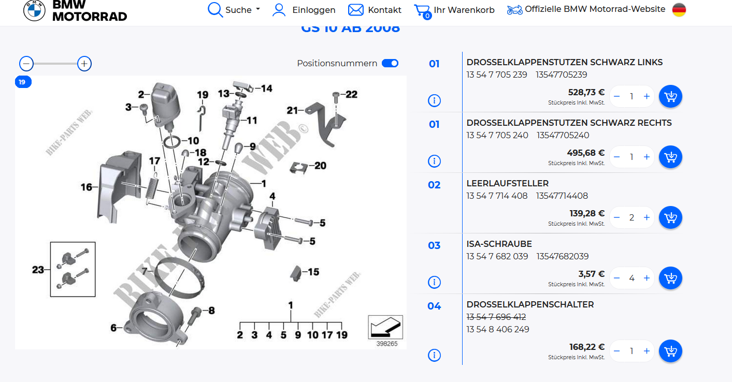732x382 pixels.
Task: Click position label 16 in diagram
Action: pos(86,187)
